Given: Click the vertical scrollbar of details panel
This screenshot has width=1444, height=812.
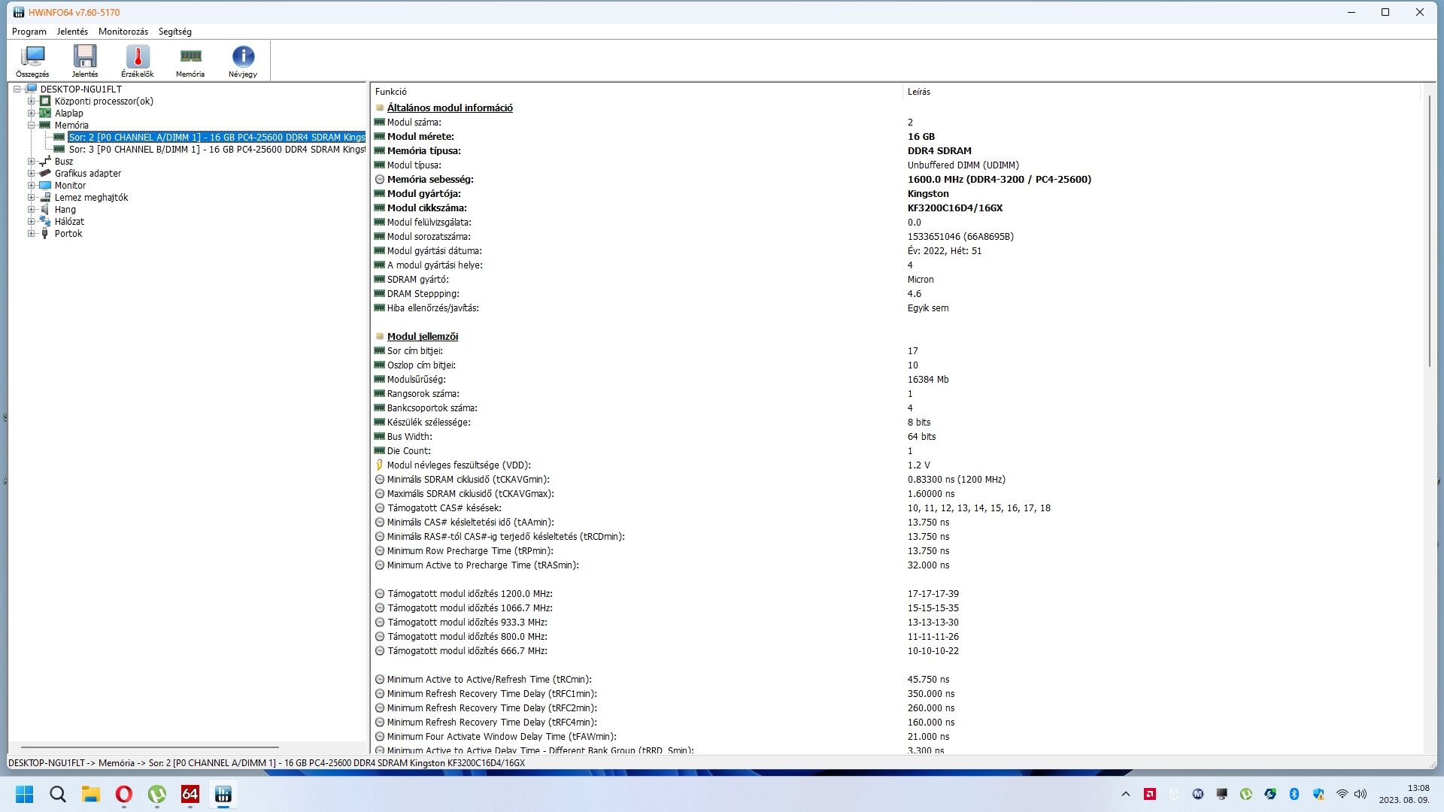Looking at the screenshot, I should pos(1430,232).
